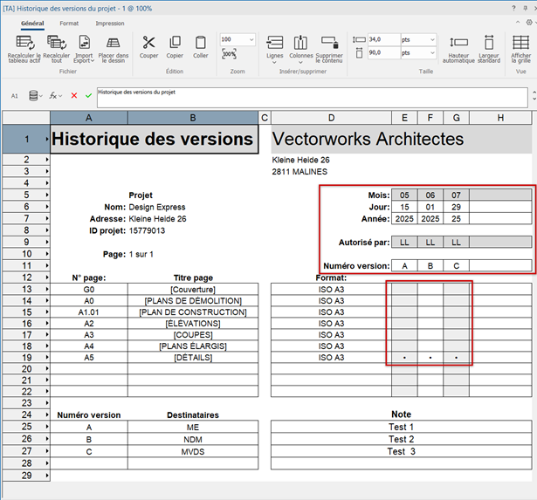Cancel the edit with the red X
This screenshot has height=500, width=537.
74,95
